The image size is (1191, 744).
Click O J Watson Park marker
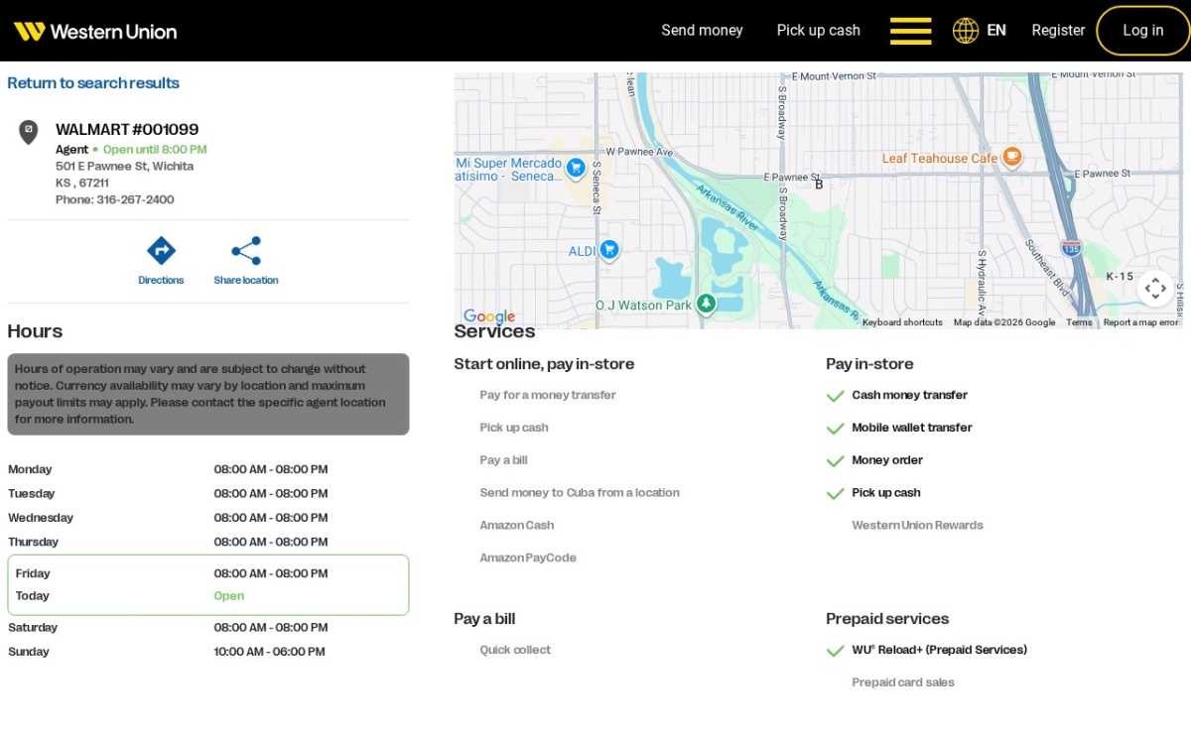tap(706, 304)
